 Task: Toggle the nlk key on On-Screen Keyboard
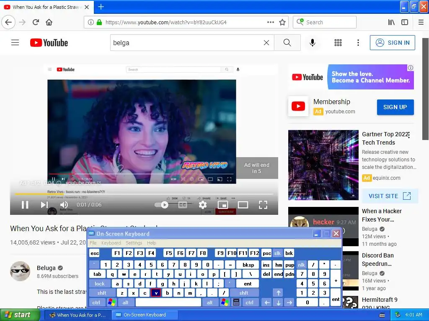click(x=301, y=265)
